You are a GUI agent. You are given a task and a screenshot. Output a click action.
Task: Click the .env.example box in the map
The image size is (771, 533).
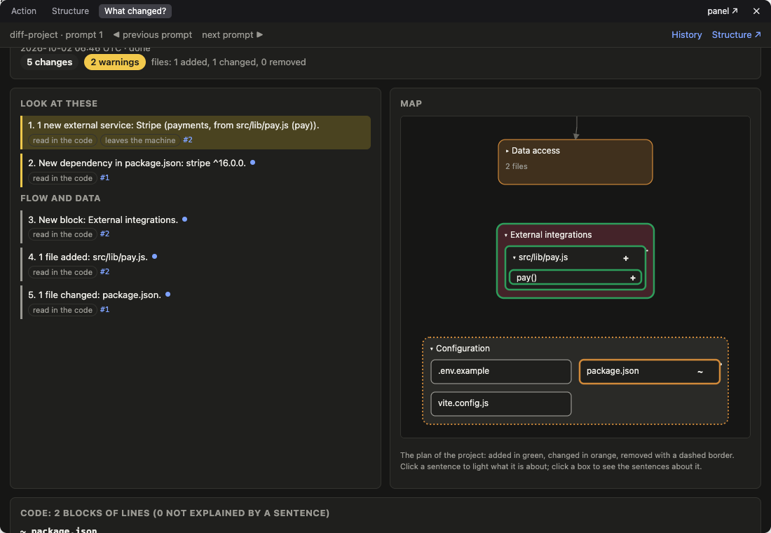click(501, 372)
